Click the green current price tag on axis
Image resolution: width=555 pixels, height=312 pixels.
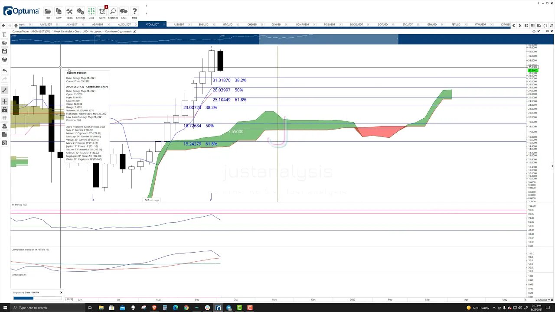(x=533, y=70)
